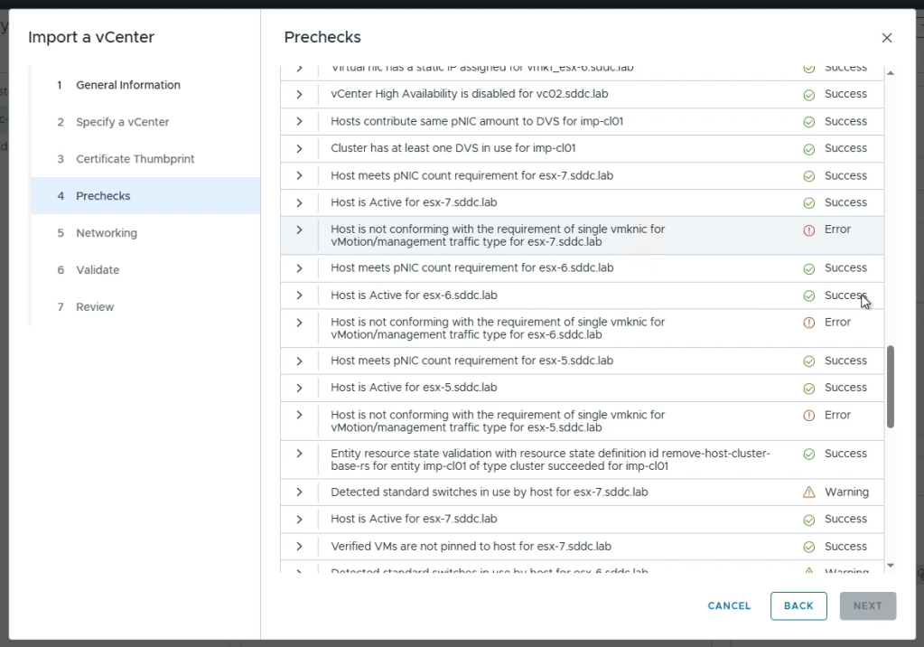Screen dimensions: 924x647
Task: Click Warning icon for standard switches on esx-7
Action: point(808,492)
